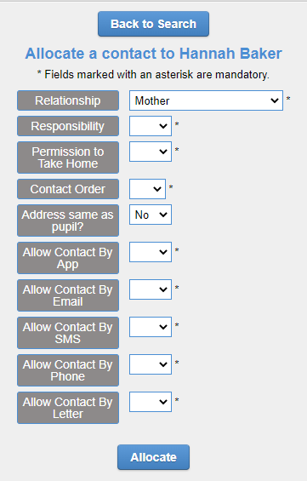This screenshot has width=307, height=481.
Task: Click the Address same as pupil label
Action: pos(68,220)
